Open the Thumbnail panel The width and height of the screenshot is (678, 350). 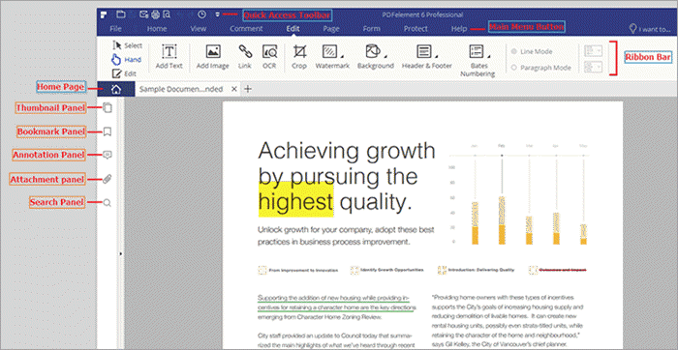[108, 108]
